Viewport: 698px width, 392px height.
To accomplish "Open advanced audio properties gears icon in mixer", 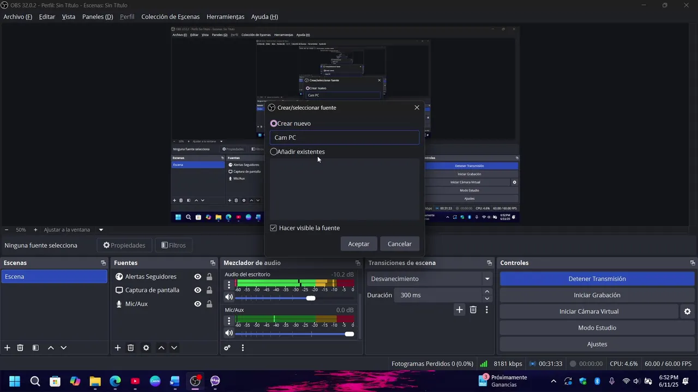I will click(227, 348).
